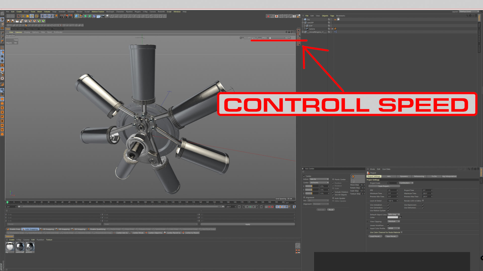The width and height of the screenshot is (483, 271).
Task: Open Default Object Color dropdown 80% Gray
Action: point(394,215)
